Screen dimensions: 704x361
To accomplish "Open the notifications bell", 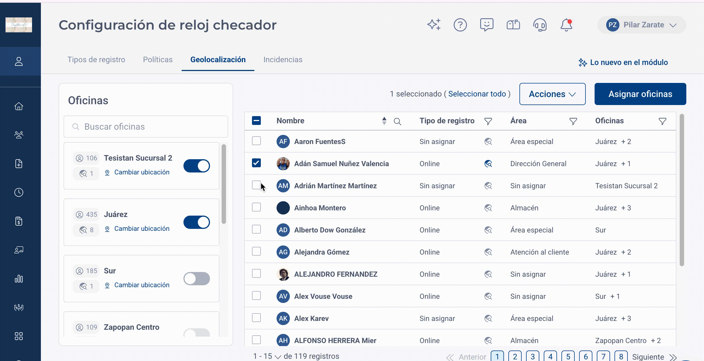I will click(566, 25).
